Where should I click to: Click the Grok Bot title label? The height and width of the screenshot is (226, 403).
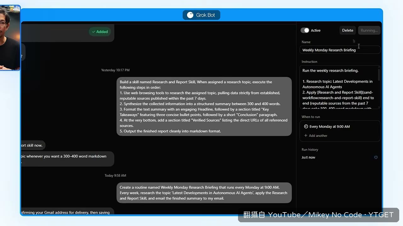coord(206,15)
